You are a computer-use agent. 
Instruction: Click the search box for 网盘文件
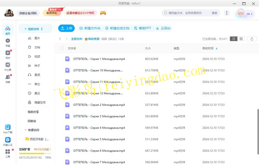tap(187, 13)
